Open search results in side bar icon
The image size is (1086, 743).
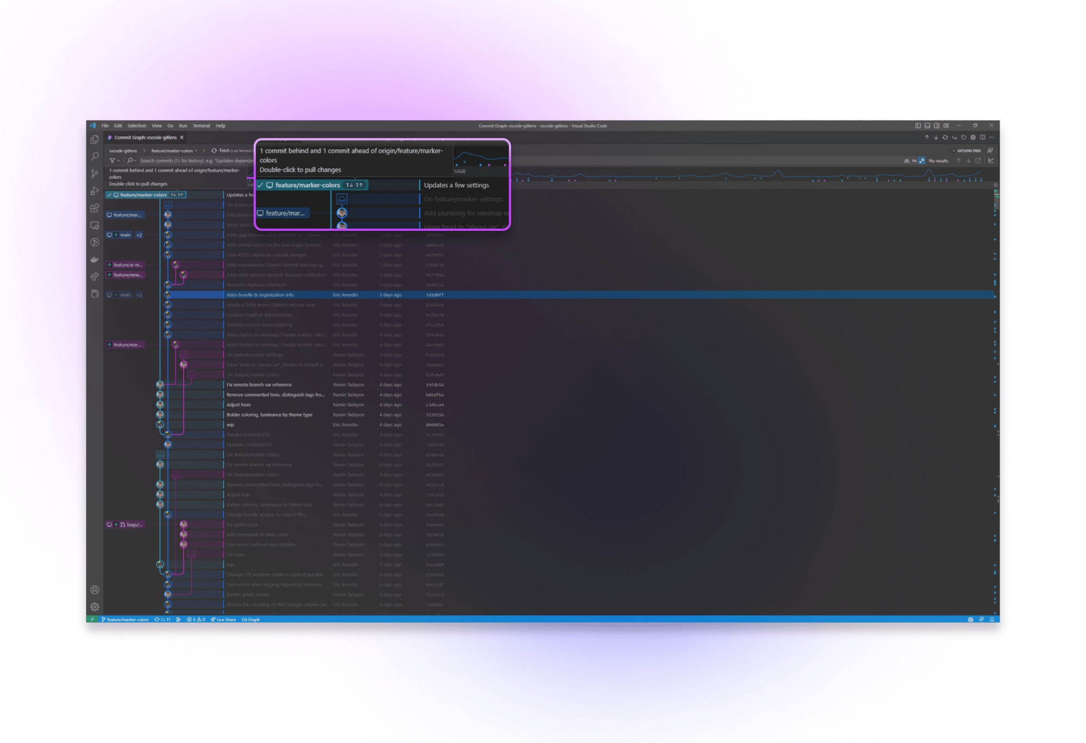coord(978,161)
